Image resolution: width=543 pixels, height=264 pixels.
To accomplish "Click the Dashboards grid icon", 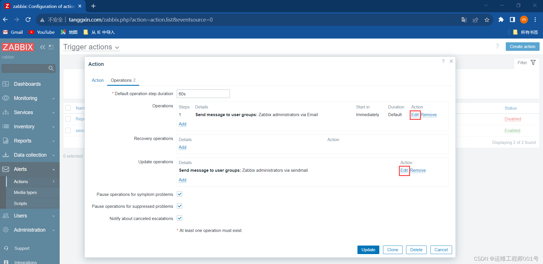I will (6, 84).
